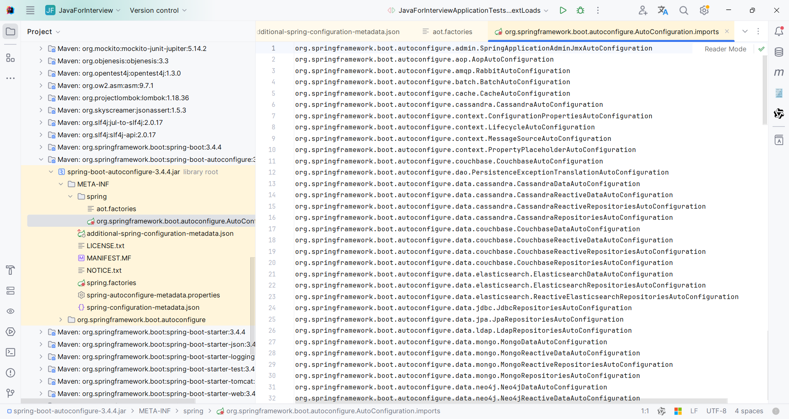The image size is (789, 419).
Task: Open run configuration selector dropdown
Action: point(467,10)
